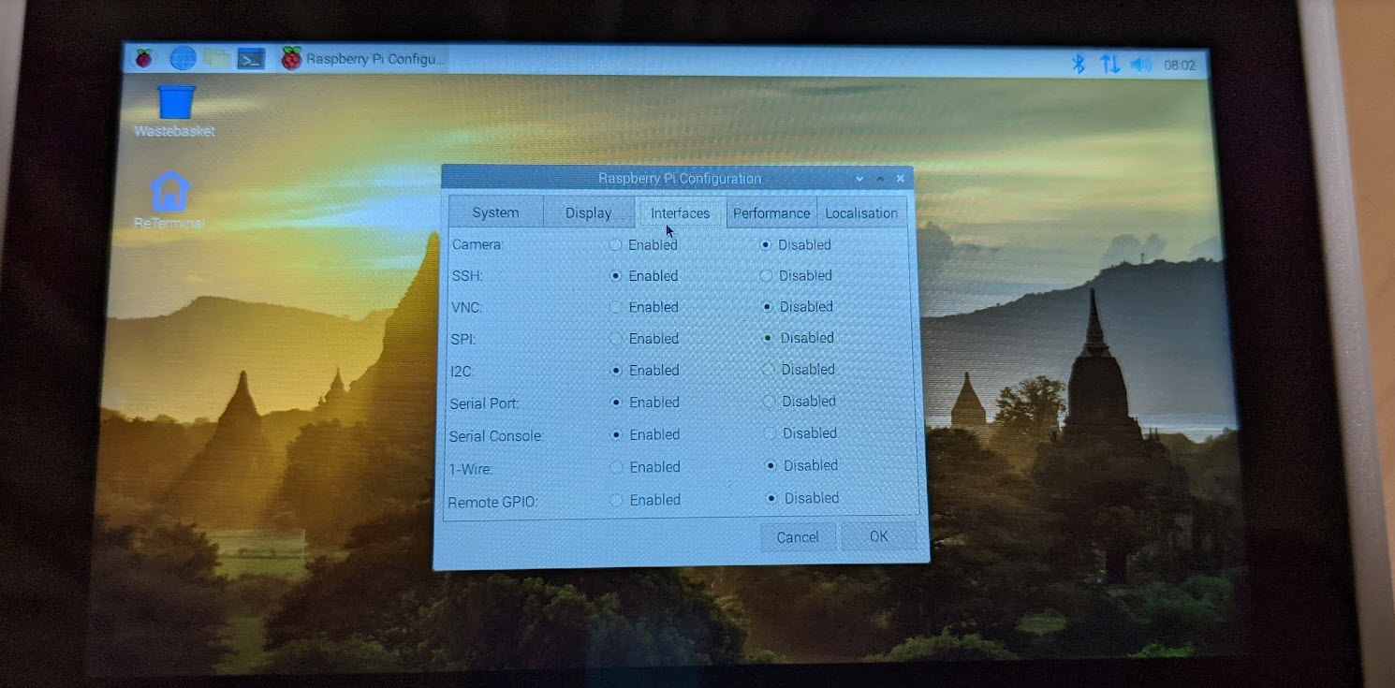Click the Bluetooth icon in system tray
This screenshot has height=688, width=1395.
pos(1078,64)
